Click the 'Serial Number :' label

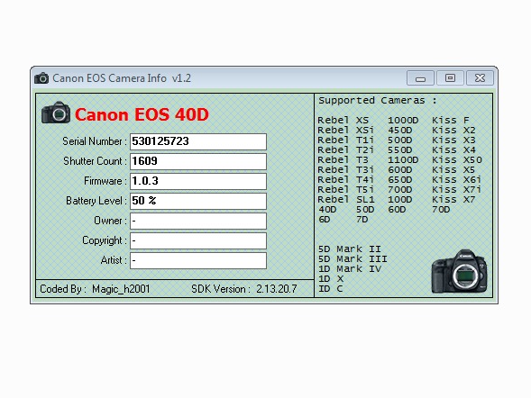click(95, 141)
